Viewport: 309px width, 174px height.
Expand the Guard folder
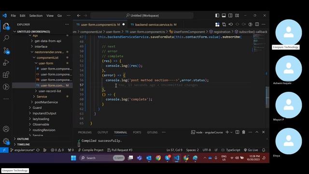tap(37, 108)
